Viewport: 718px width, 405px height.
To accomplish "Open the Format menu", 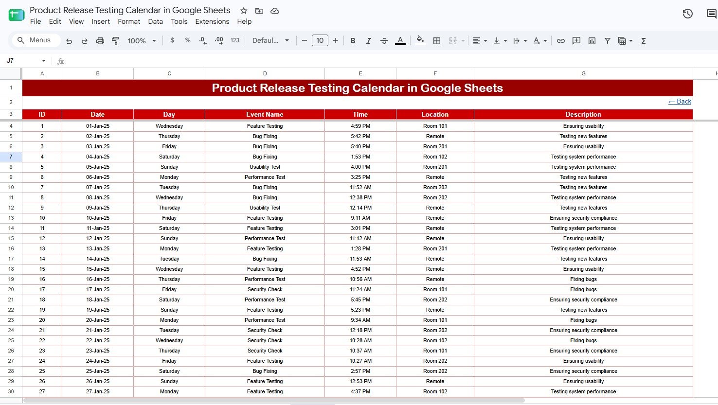I will [x=129, y=21].
